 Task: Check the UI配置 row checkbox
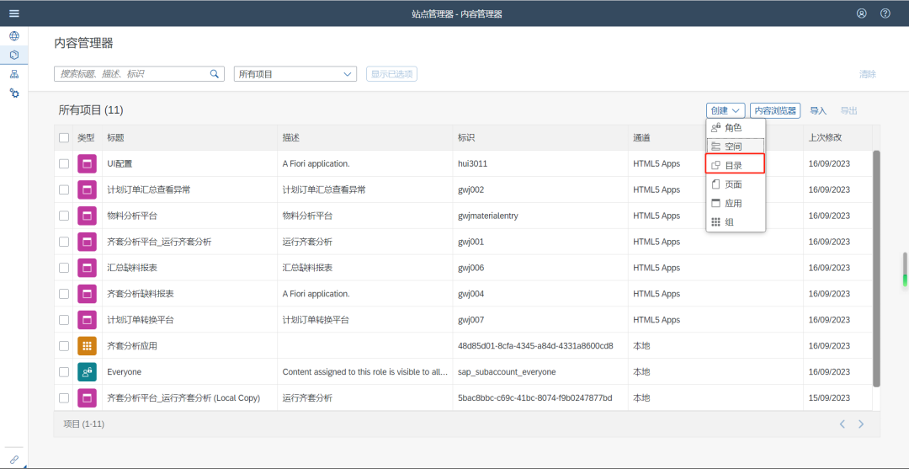point(64,164)
